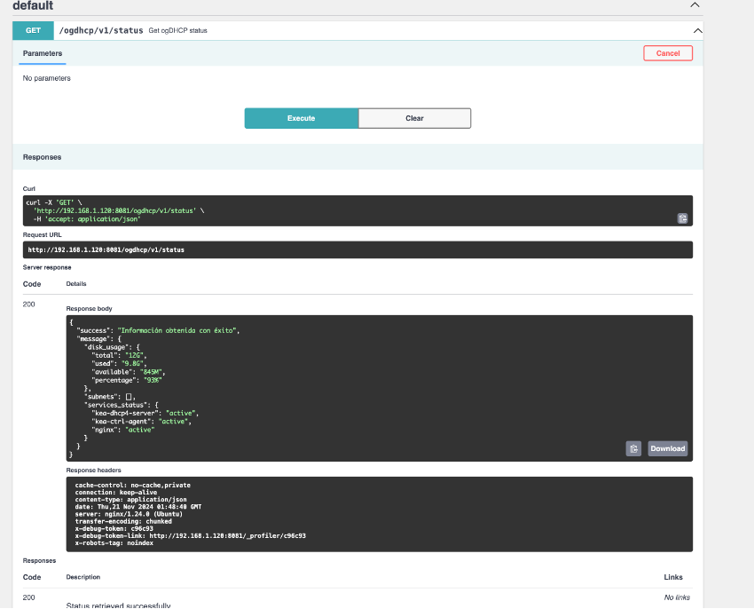Viewport: 754px width, 609px height.
Task: Collapse the default section chevron
Action: (x=695, y=5)
